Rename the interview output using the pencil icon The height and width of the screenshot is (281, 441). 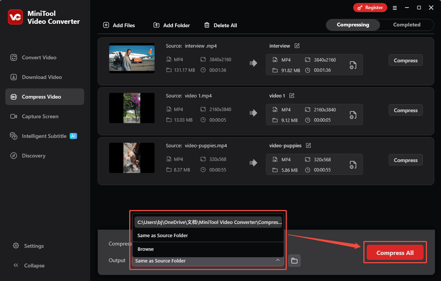click(297, 45)
